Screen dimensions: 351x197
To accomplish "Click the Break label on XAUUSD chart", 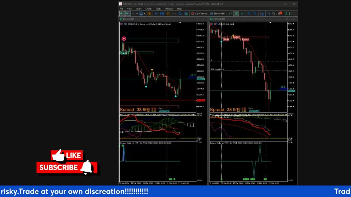I will [x=226, y=40].
